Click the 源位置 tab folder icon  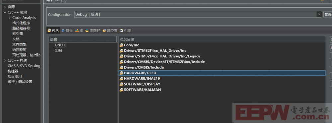click(104, 31)
